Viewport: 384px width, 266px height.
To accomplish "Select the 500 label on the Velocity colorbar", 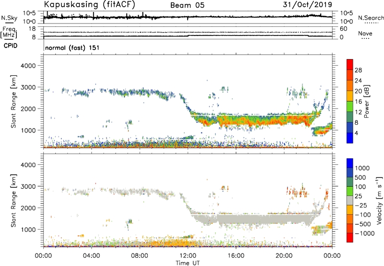I will coord(360,177).
